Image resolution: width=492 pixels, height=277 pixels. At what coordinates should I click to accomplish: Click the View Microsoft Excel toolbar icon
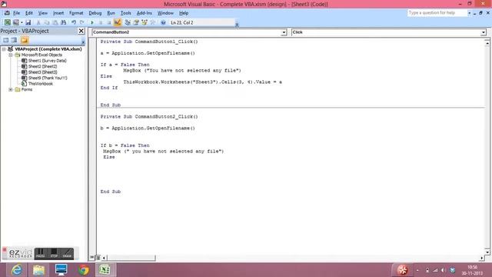[7, 22]
